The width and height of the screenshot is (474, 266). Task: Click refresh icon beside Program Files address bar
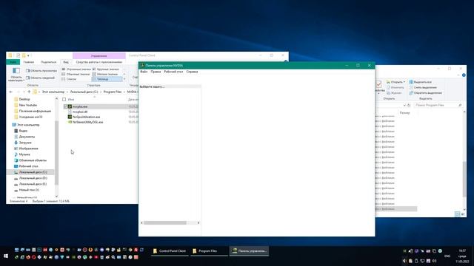point(409,105)
